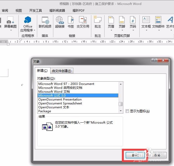Expand Quick Parts (文档部件) dropdown arrow
The image size is (174, 166).
tap(159, 30)
